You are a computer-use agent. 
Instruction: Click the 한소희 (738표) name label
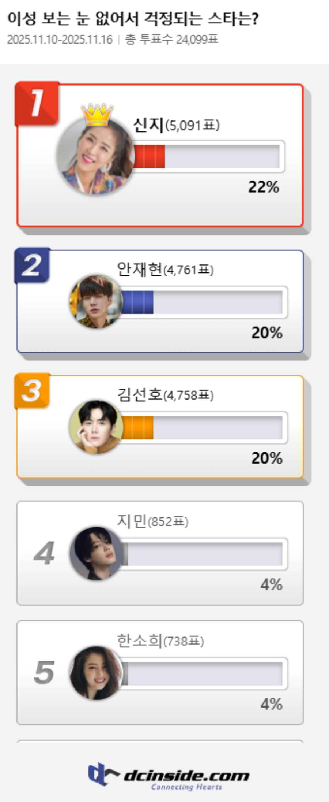[x=160, y=641]
